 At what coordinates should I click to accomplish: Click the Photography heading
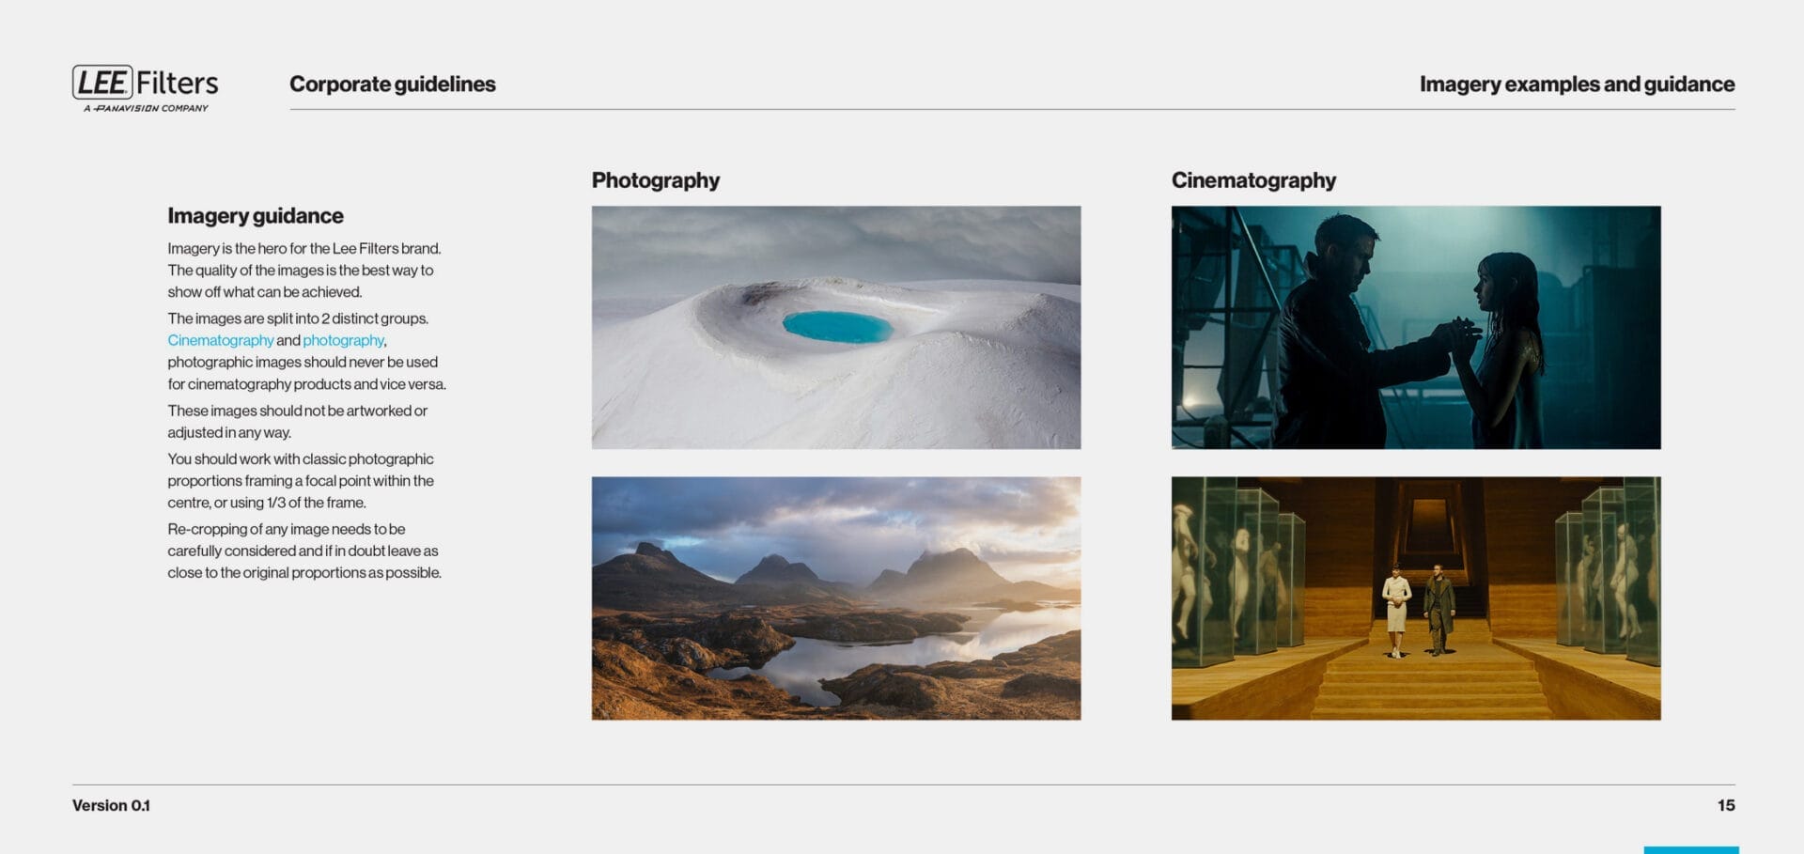click(x=655, y=180)
